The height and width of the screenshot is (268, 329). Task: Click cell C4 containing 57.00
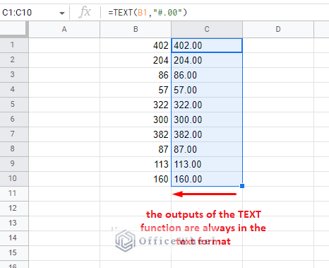point(207,90)
